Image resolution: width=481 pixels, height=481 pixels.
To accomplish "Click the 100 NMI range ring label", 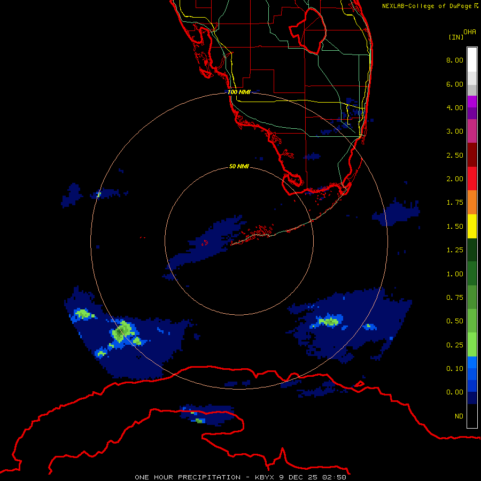I will pos(239,92).
